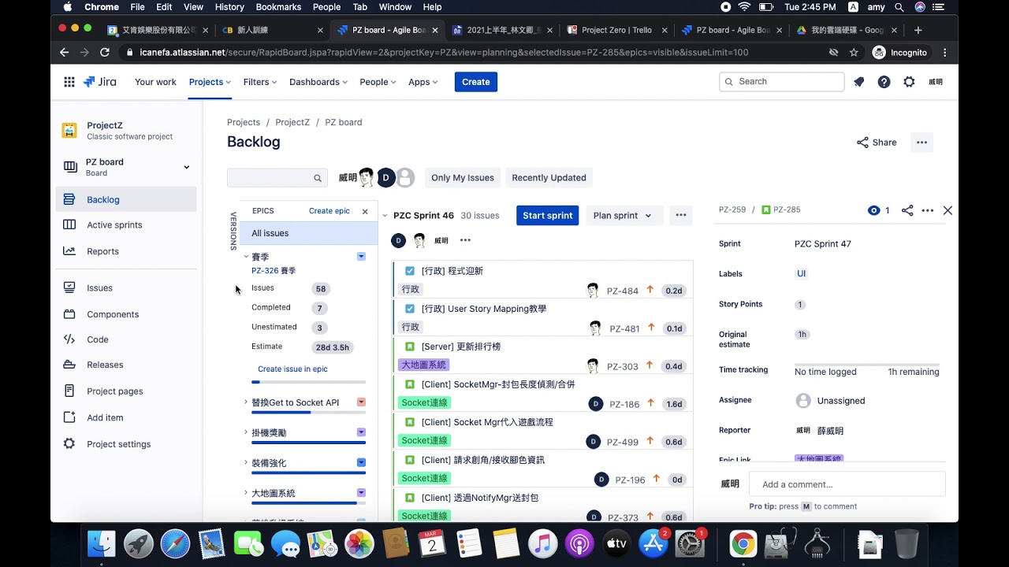Click the Add a comment field

847,484
